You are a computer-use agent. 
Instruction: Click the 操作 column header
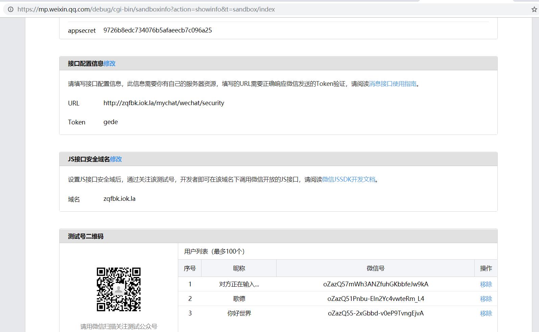pyautogui.click(x=486, y=268)
